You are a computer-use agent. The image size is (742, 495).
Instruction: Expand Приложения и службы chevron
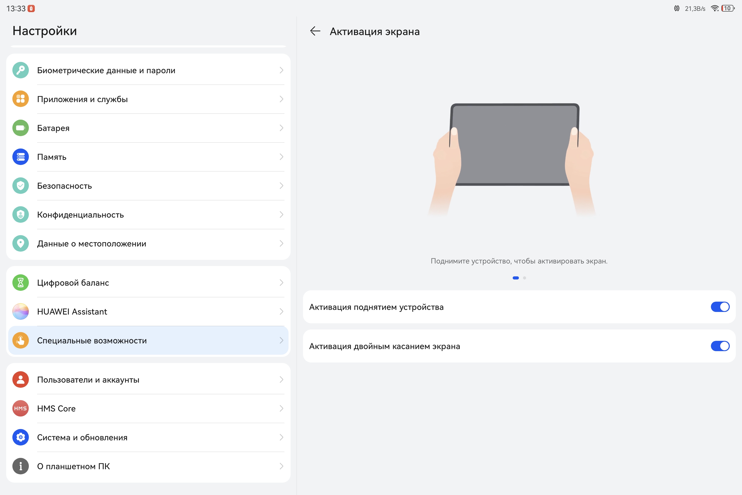281,99
